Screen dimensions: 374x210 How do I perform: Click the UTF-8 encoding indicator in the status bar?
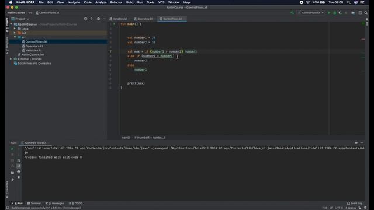339,208
